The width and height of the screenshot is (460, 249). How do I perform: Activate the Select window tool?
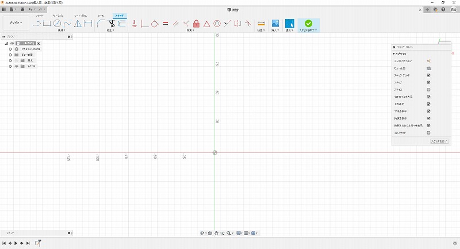290,24
